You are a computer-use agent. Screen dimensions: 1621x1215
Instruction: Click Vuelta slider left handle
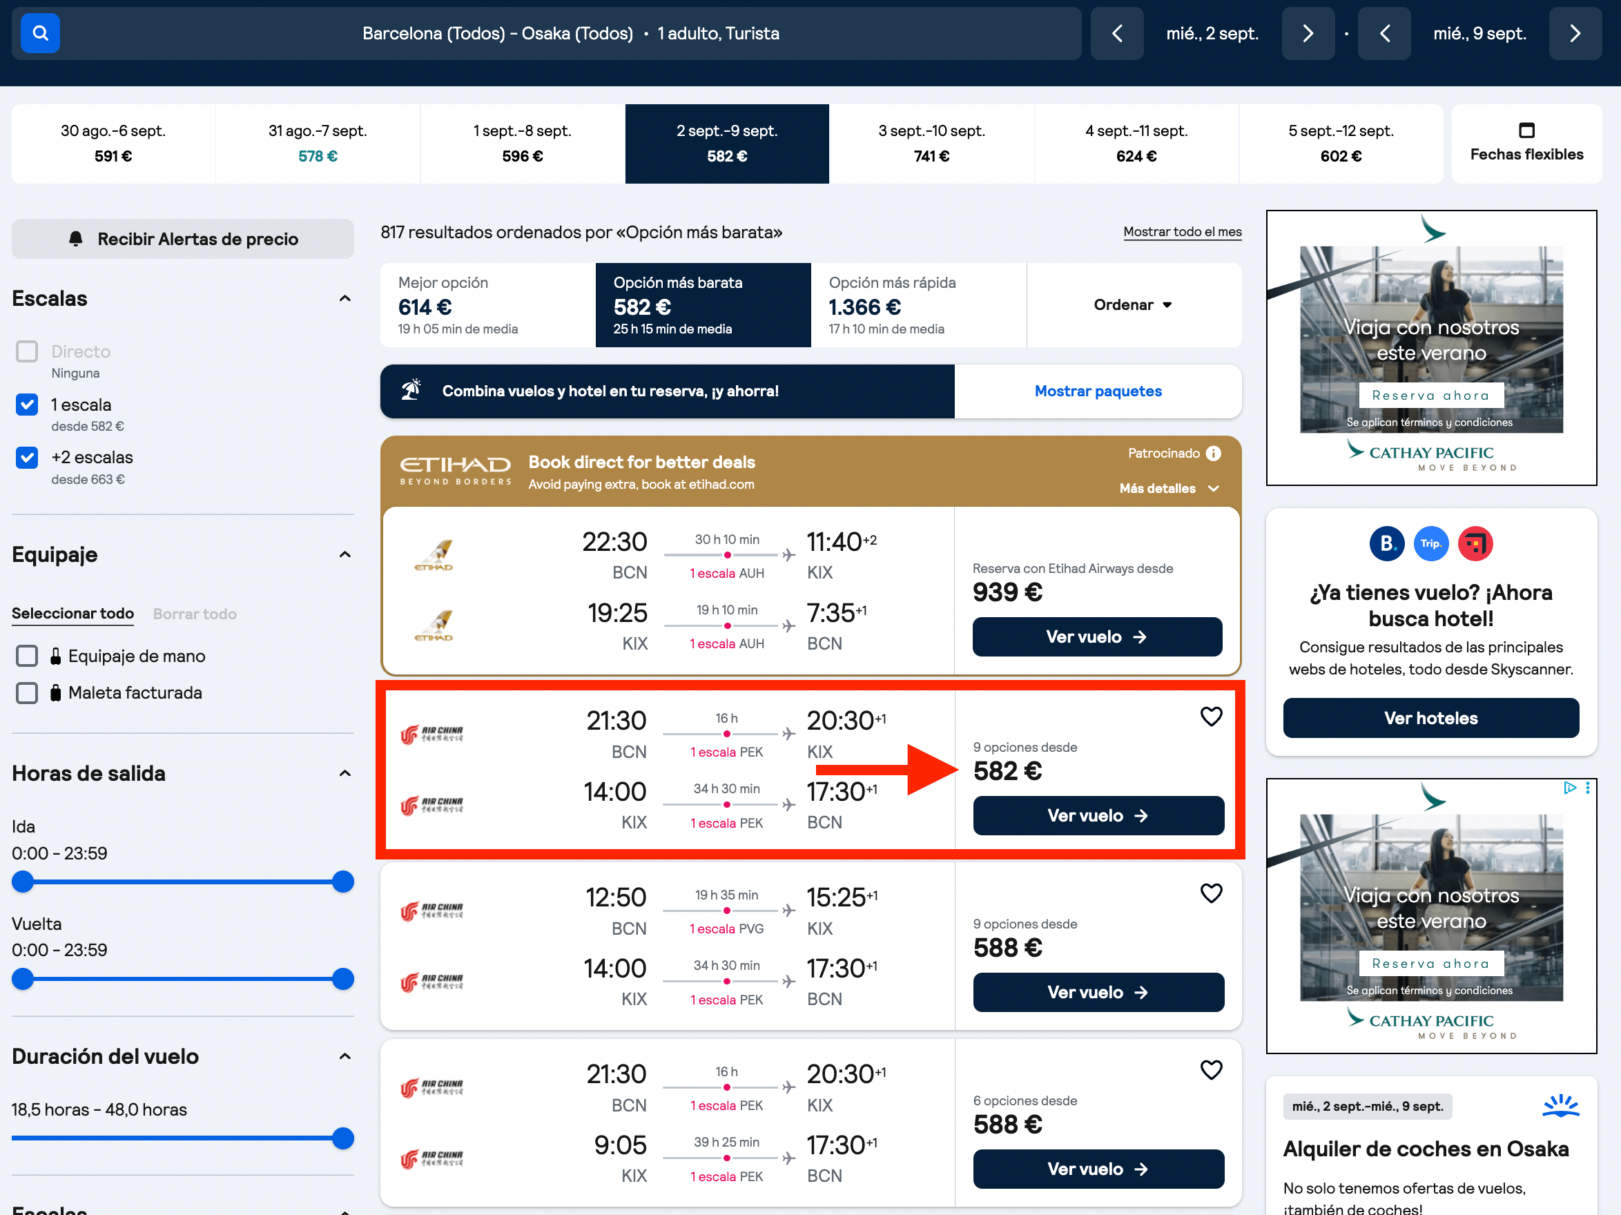point(23,978)
